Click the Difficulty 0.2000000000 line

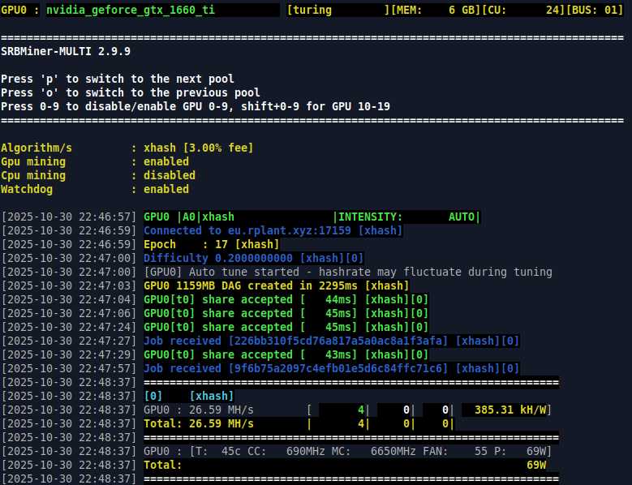coord(253,258)
